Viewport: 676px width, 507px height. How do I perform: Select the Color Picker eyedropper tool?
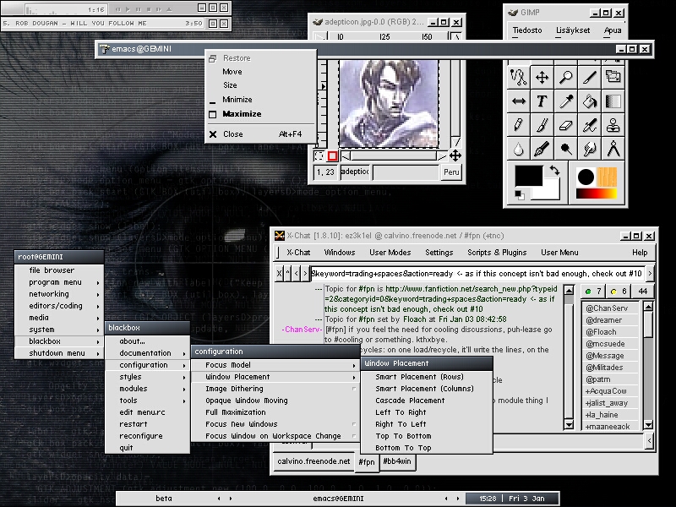(565, 101)
